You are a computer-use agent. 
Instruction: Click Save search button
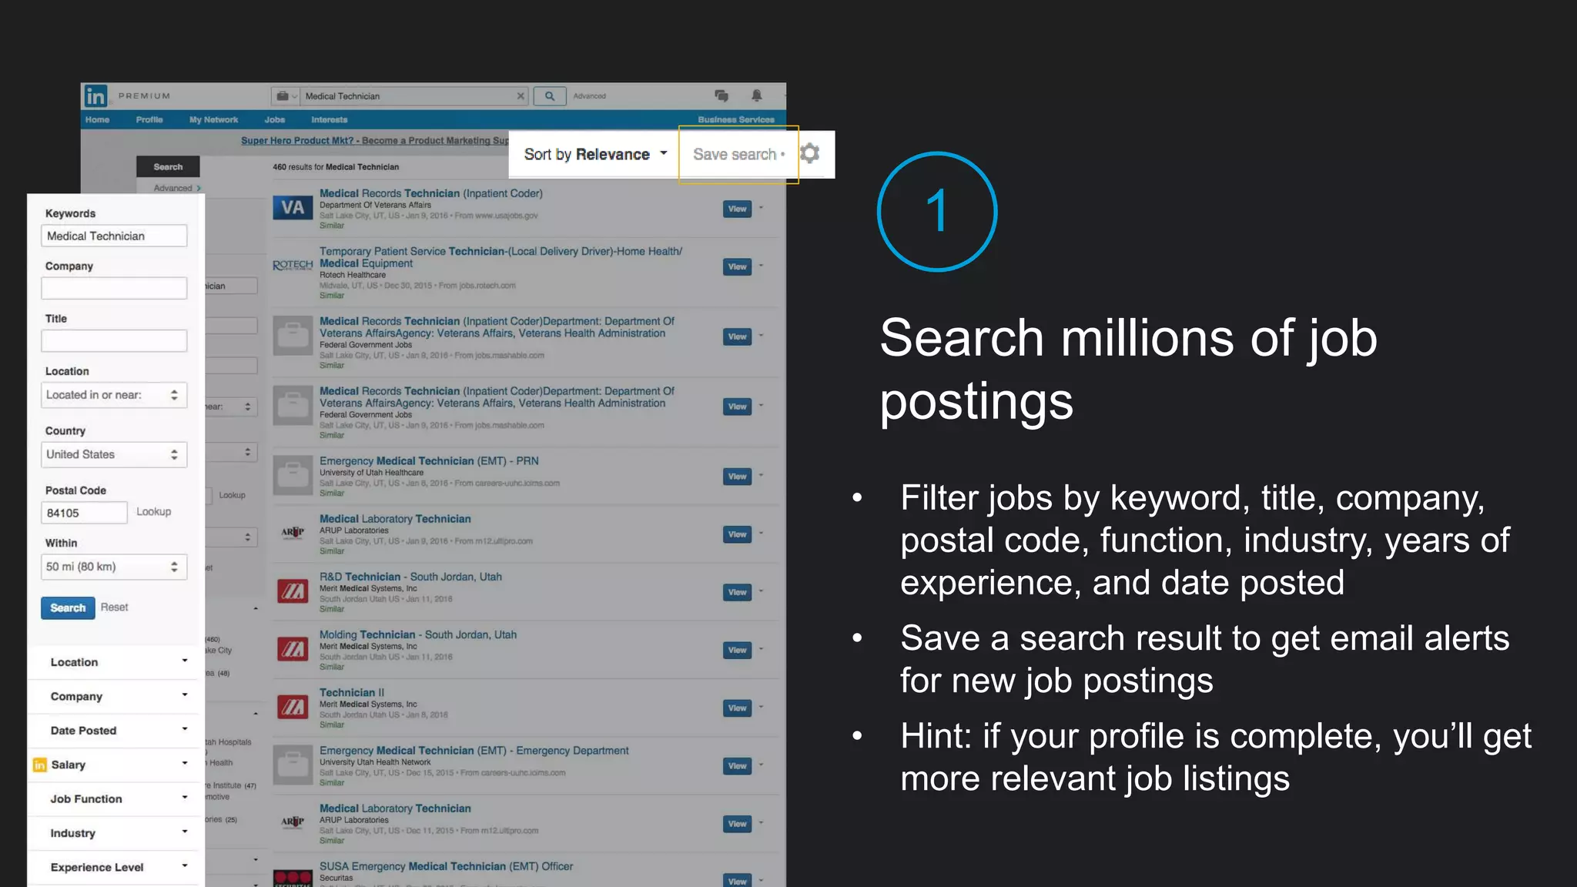[738, 155]
